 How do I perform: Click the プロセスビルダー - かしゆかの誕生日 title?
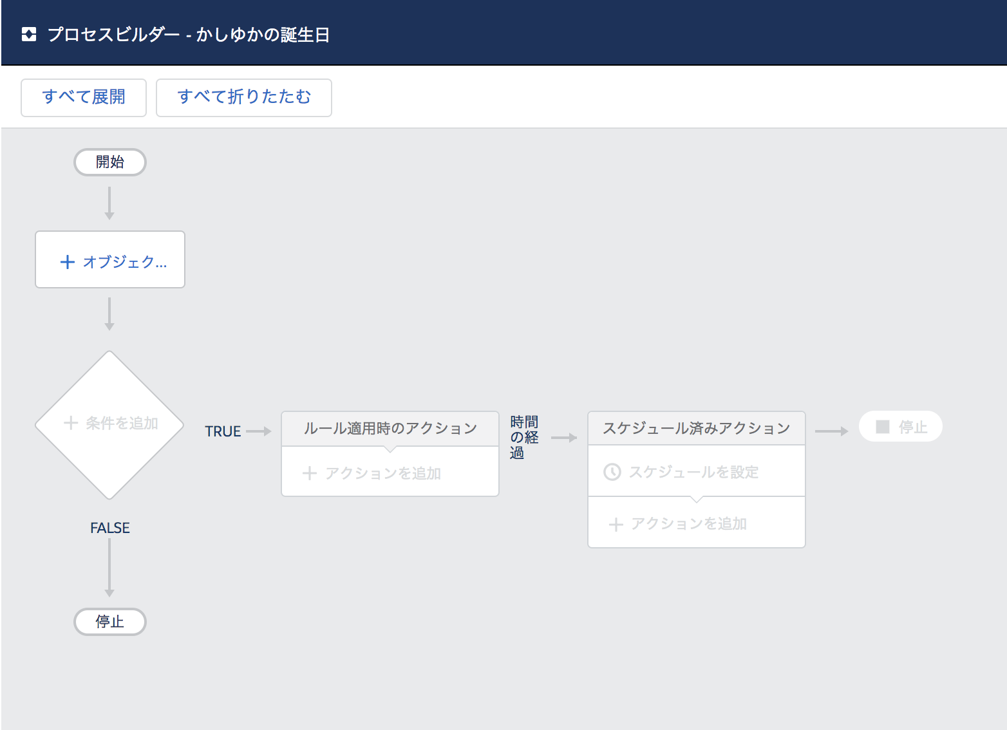point(189,34)
